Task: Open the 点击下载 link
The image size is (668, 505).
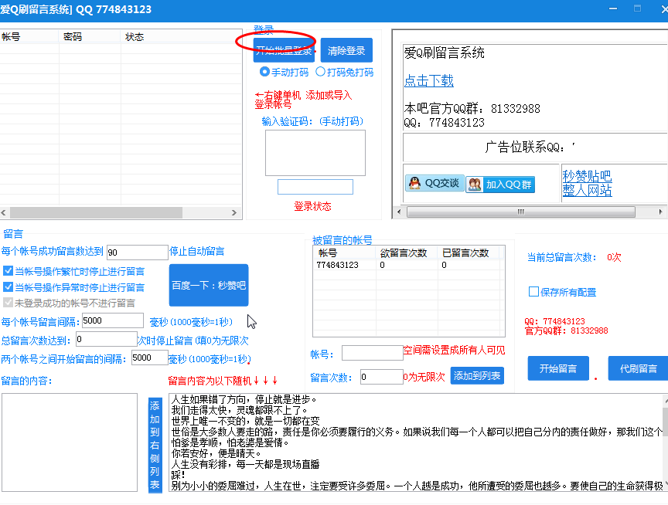Action: click(428, 81)
